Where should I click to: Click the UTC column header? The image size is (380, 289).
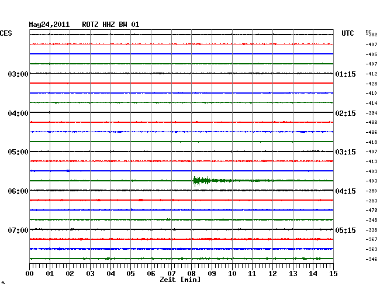click(x=347, y=33)
